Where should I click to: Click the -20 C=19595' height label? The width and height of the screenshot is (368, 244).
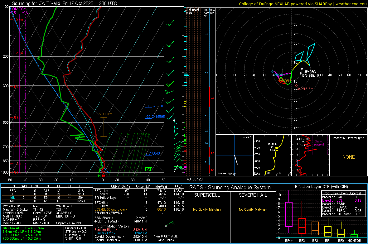click(x=155, y=117)
